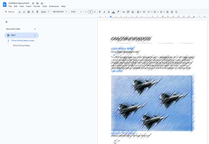Screen dimensions: 209x144
Task: Open the Help menu
Action: coord(63,6)
